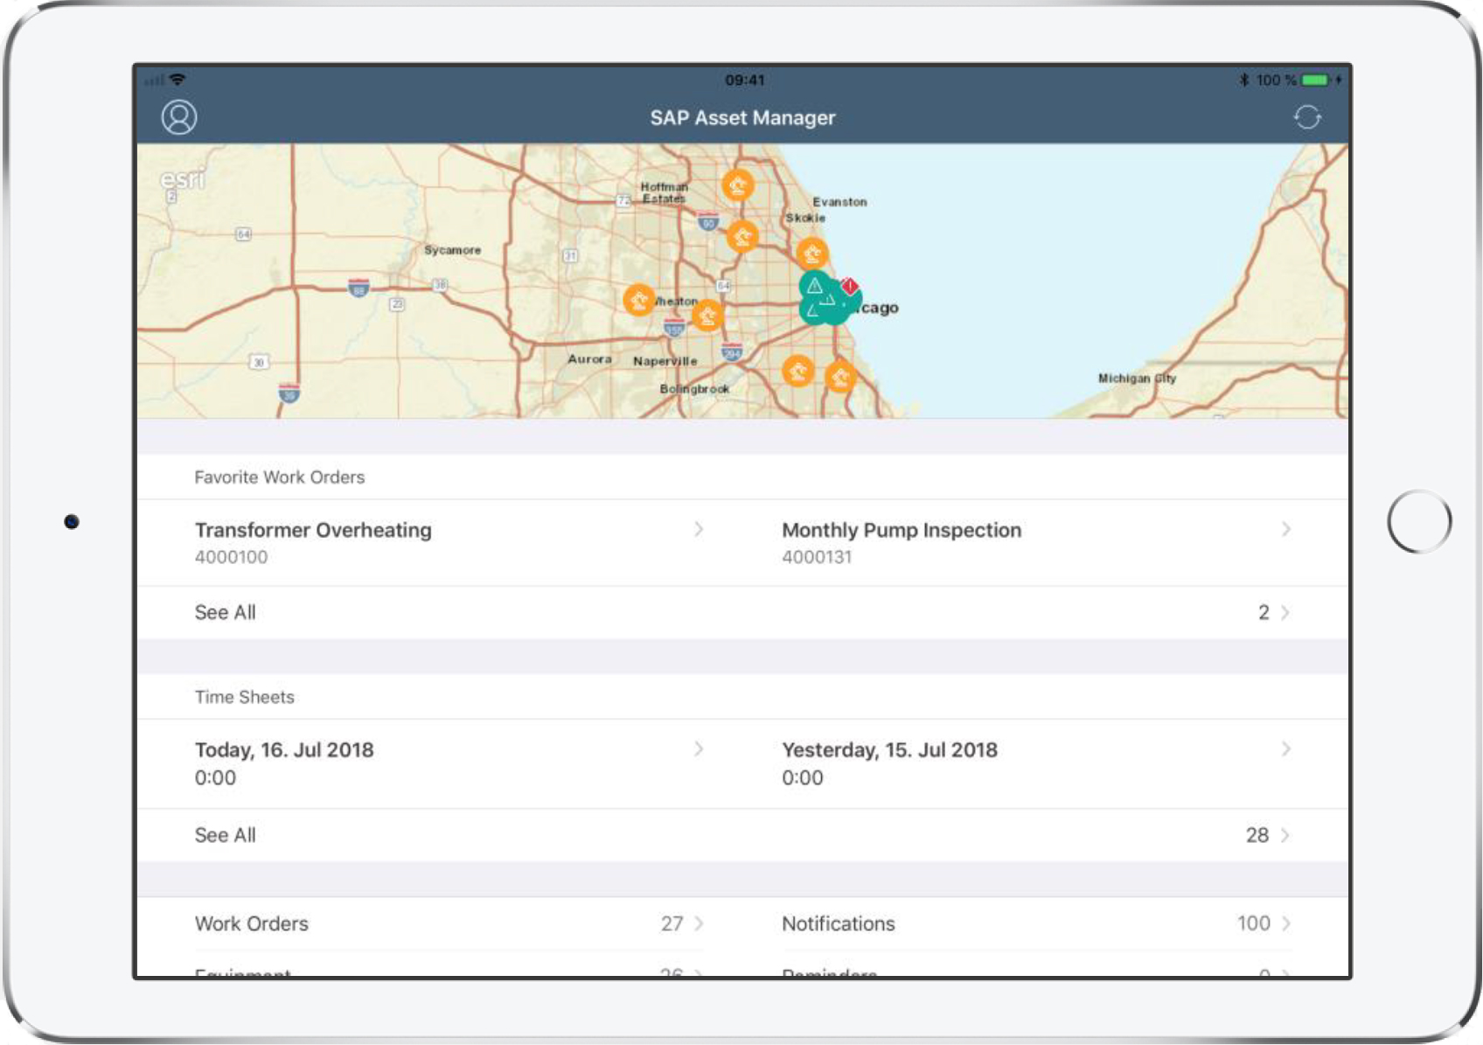1483x1045 pixels.
Task: Tap the sync refresh icon
Action: 1307,117
